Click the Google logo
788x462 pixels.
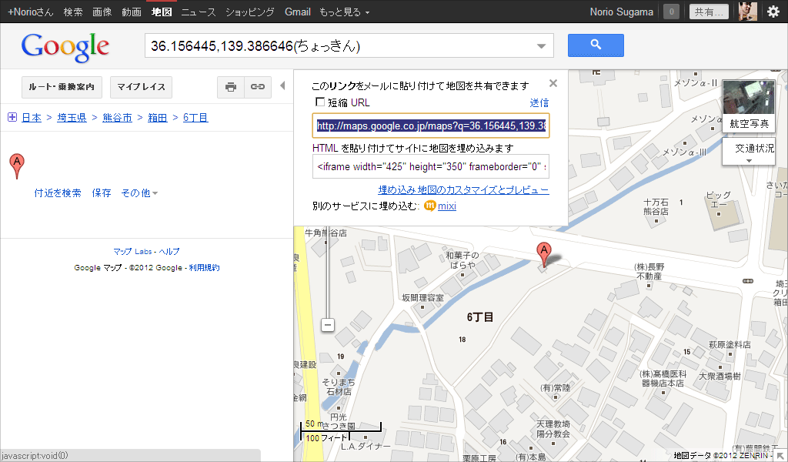pos(65,47)
